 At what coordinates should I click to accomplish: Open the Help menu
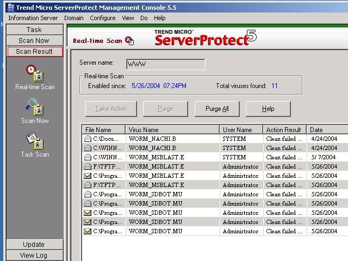(159, 18)
